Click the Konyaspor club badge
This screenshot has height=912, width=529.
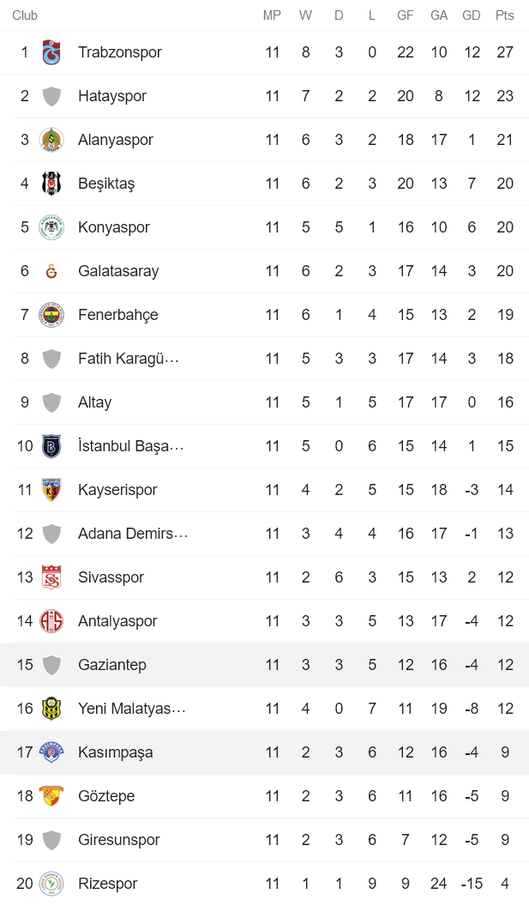click(x=52, y=226)
